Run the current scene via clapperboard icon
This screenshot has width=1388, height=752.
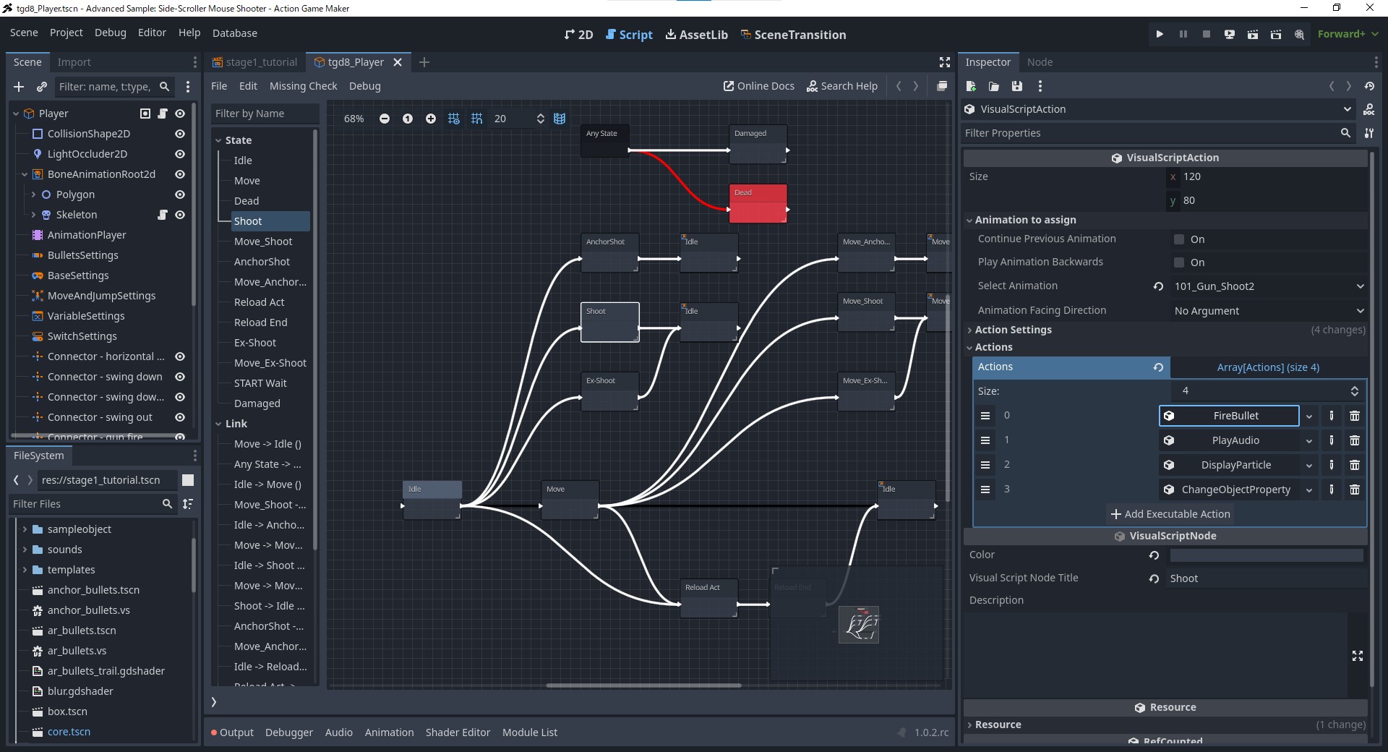pyautogui.click(x=1252, y=34)
